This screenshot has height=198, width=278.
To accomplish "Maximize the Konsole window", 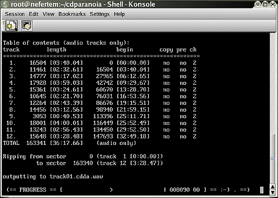I will [265, 4].
